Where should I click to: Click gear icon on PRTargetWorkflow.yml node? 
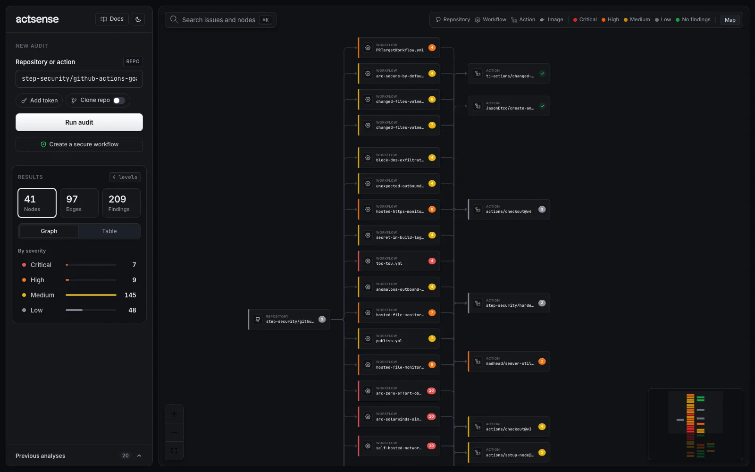tap(368, 48)
